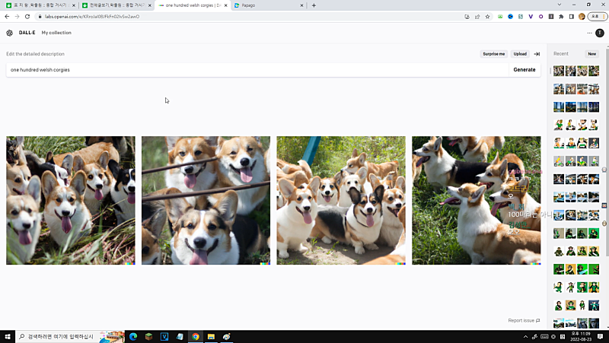
Task: Open the browser extensions puzzle icon
Action: point(561,16)
